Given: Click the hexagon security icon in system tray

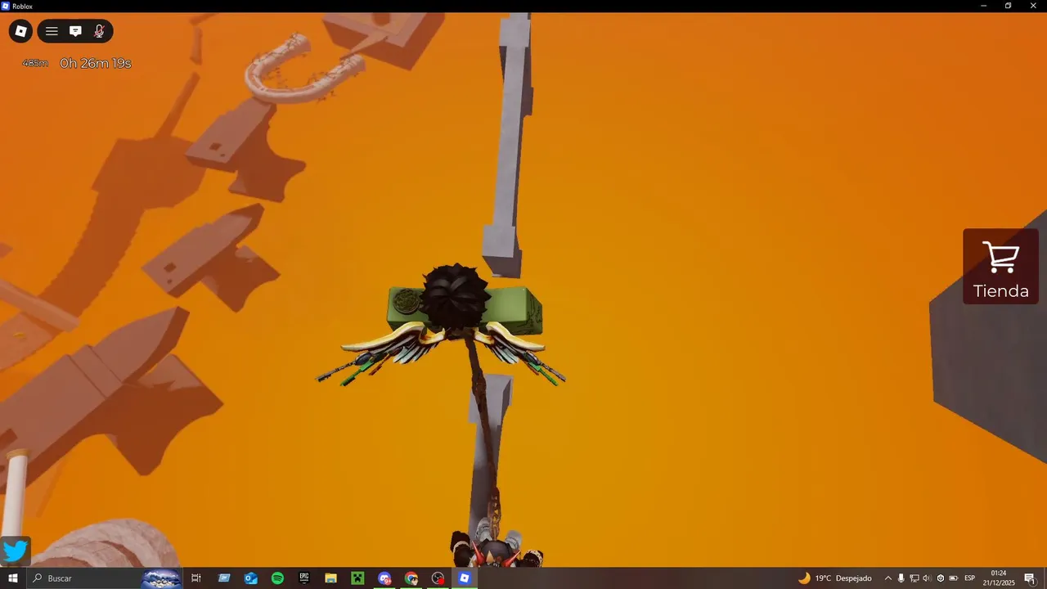Looking at the screenshot, I should tap(940, 578).
